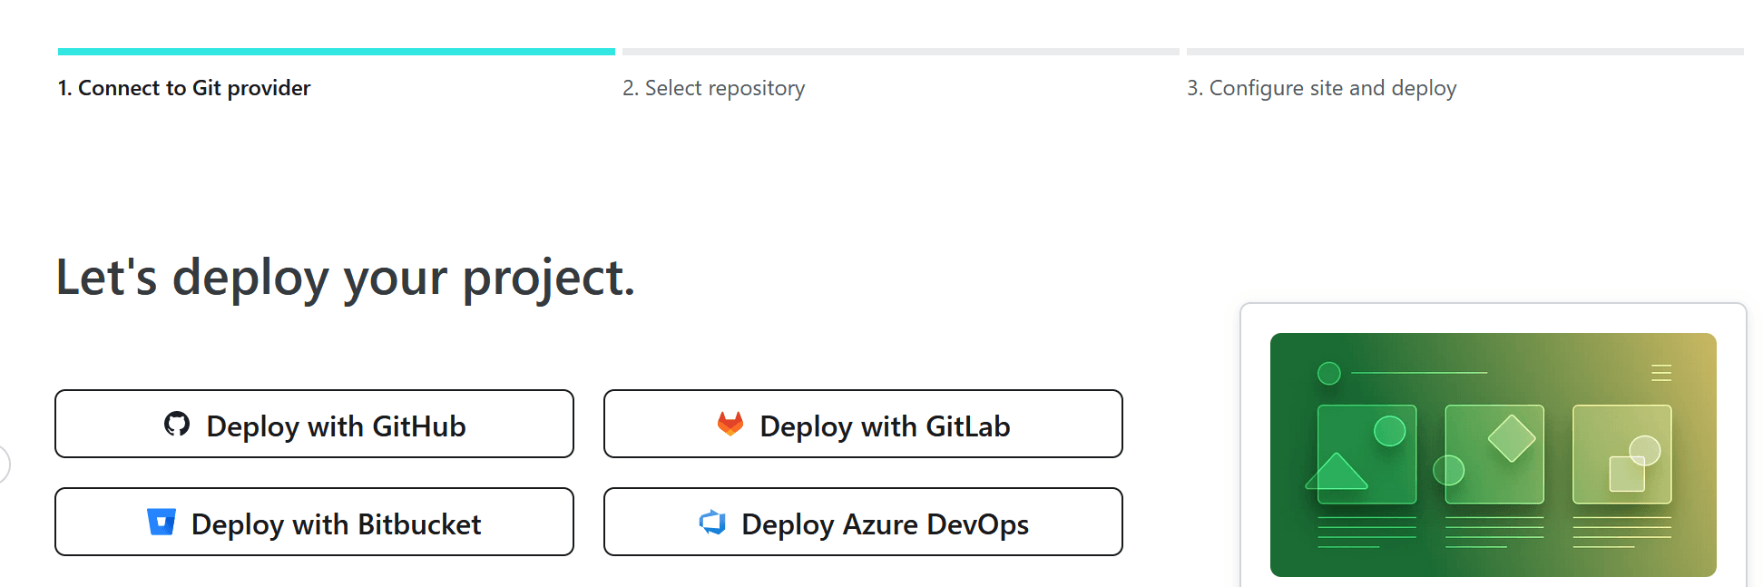Open step 3 Configure site and deploy
Image resolution: width=1763 pixels, height=587 pixels.
coord(1321,88)
